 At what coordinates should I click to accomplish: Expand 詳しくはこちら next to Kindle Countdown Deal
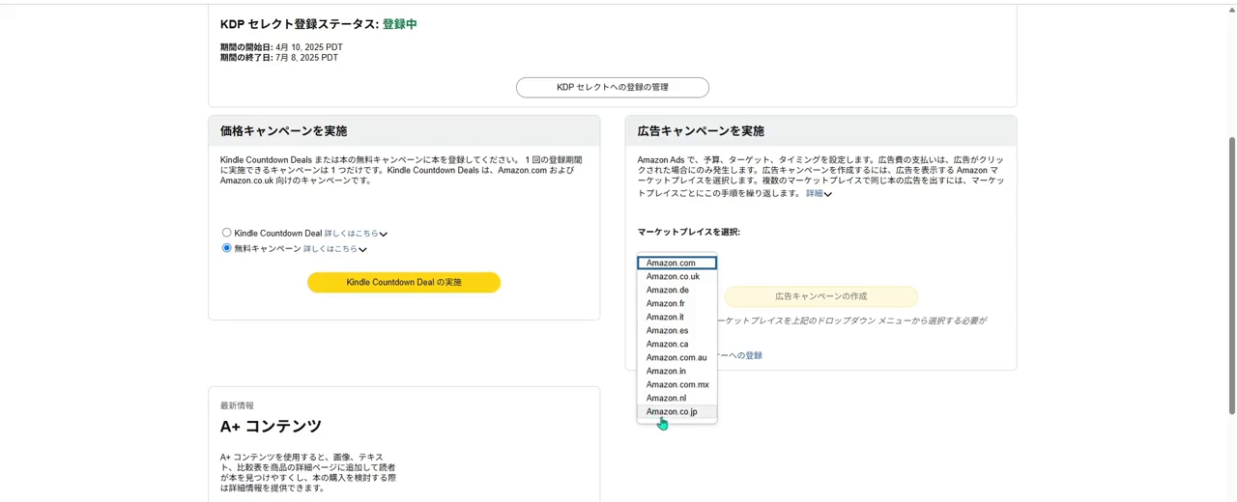[356, 234]
